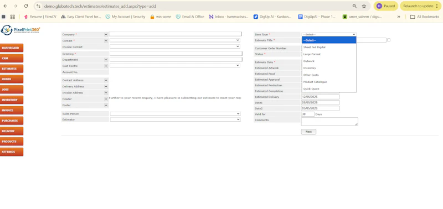This screenshot has width=443, height=209.
Task: Click the Valid for days field
Action: click(x=308, y=114)
